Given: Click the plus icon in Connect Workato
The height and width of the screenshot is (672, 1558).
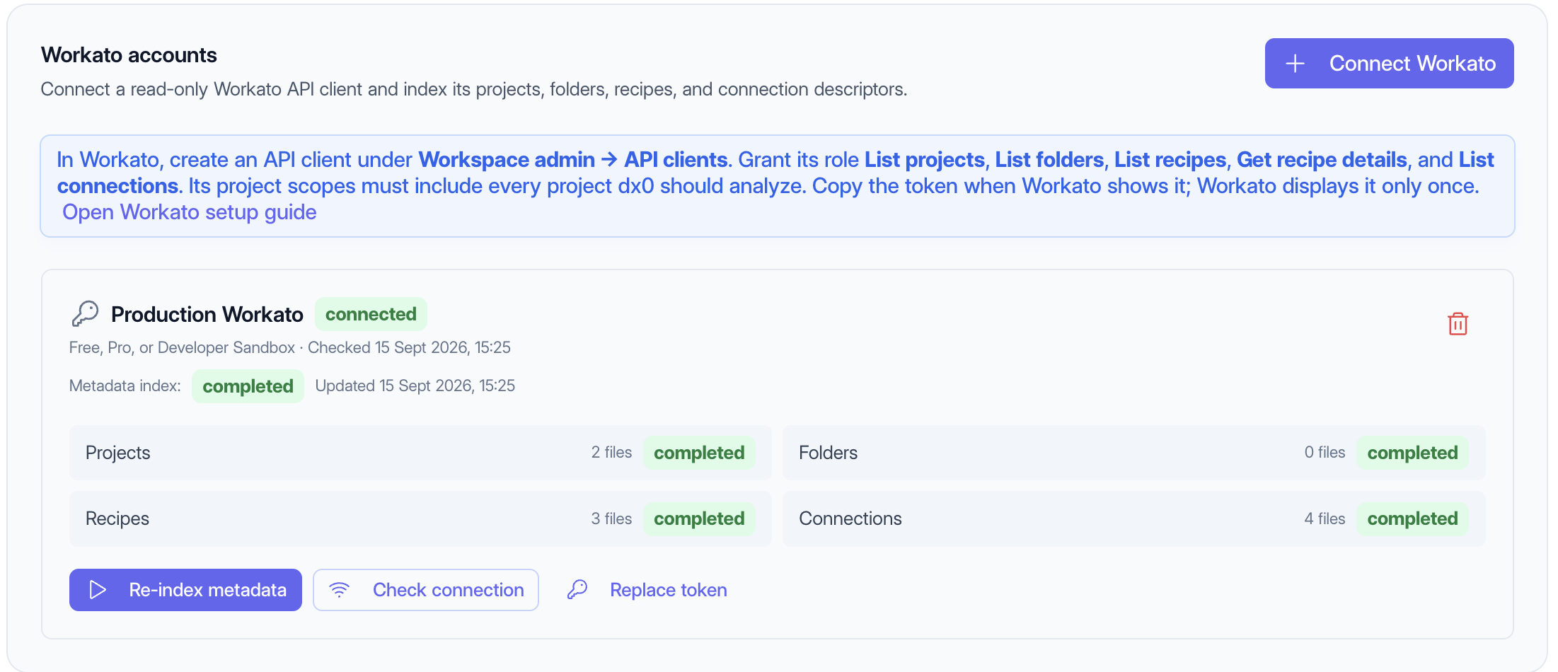Looking at the screenshot, I should pos(1295,64).
